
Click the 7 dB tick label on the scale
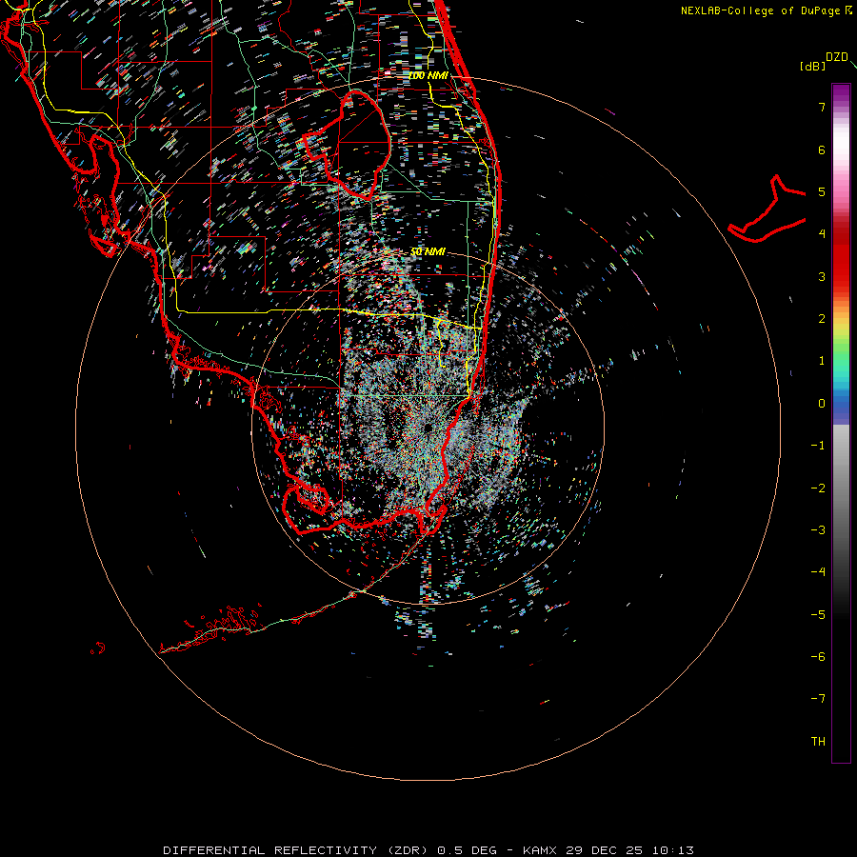click(822, 107)
